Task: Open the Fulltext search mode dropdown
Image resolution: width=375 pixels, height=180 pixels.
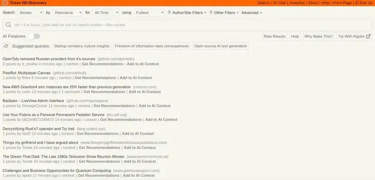Action: coord(150,13)
